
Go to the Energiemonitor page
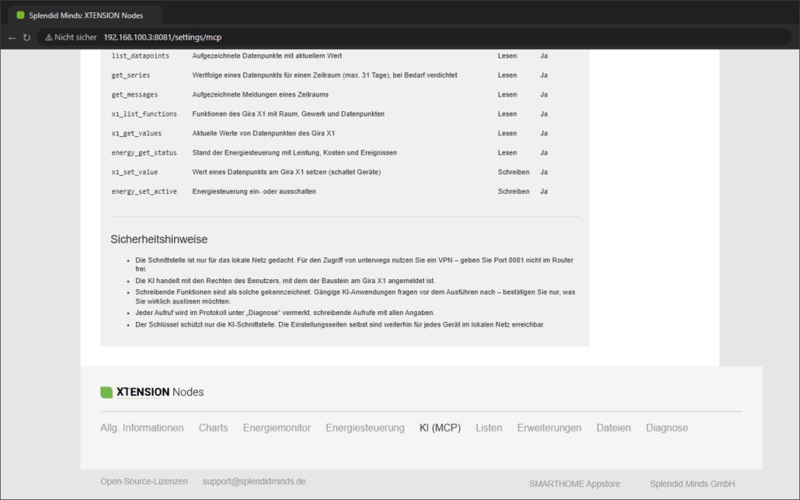click(x=277, y=428)
